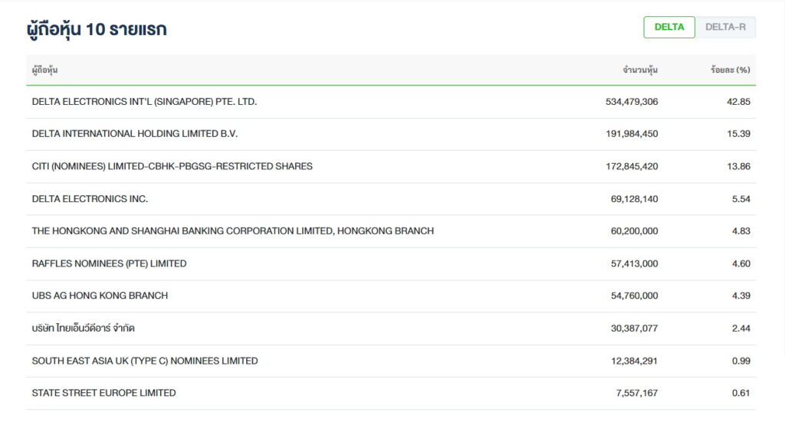Click the ผู้ถือหุ้น column header
This screenshot has height=425, width=785.
[44, 70]
